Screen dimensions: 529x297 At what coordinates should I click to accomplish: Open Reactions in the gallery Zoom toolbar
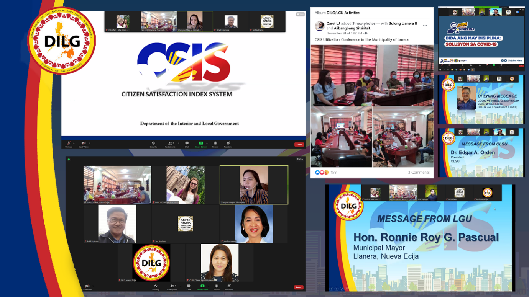(x=229, y=287)
